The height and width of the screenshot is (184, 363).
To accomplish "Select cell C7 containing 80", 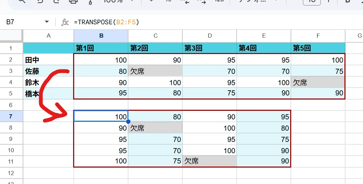I will (155, 116).
